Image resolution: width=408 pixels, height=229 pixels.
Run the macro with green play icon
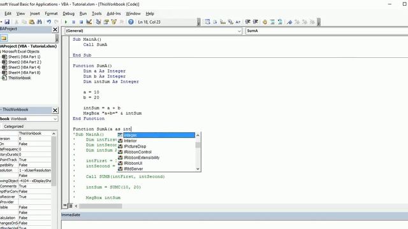(66, 22)
